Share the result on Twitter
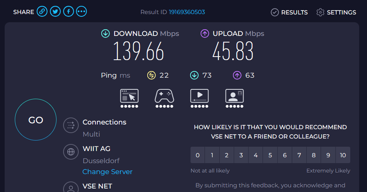Image resolution: width=367 pixels, height=192 pixels. [x=55, y=11]
